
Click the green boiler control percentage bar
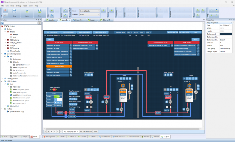coord(58,97)
